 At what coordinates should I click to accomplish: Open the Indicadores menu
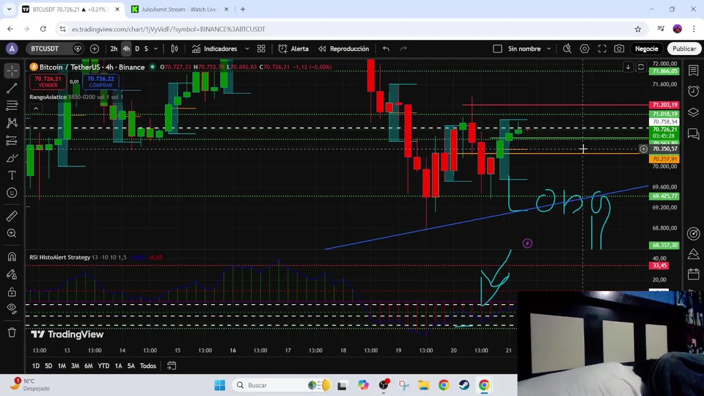[215, 49]
